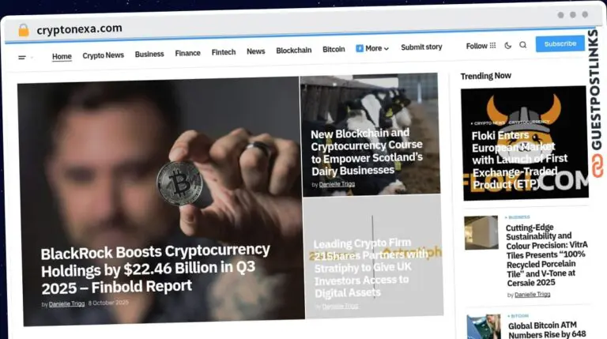Click the VitrA Tiles article thumbnail
Screen dimensions: 607x339
pyautogui.click(x=481, y=232)
